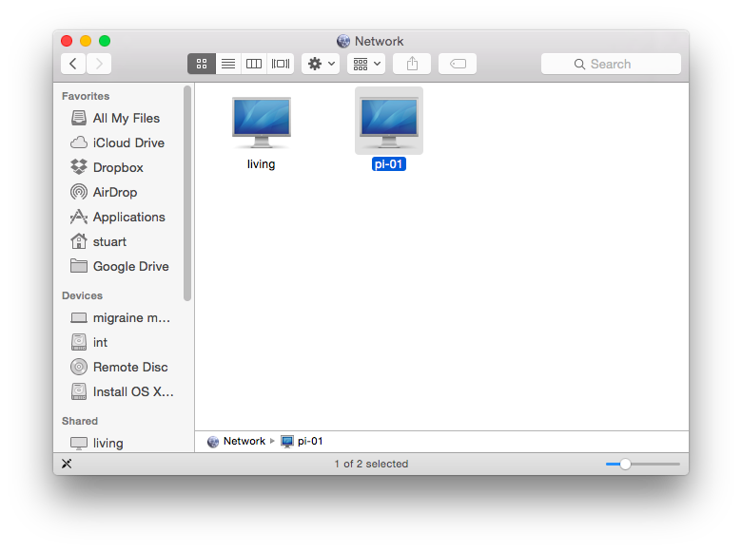Click the Edit Tags button
This screenshot has height=551, width=742.
tap(458, 64)
